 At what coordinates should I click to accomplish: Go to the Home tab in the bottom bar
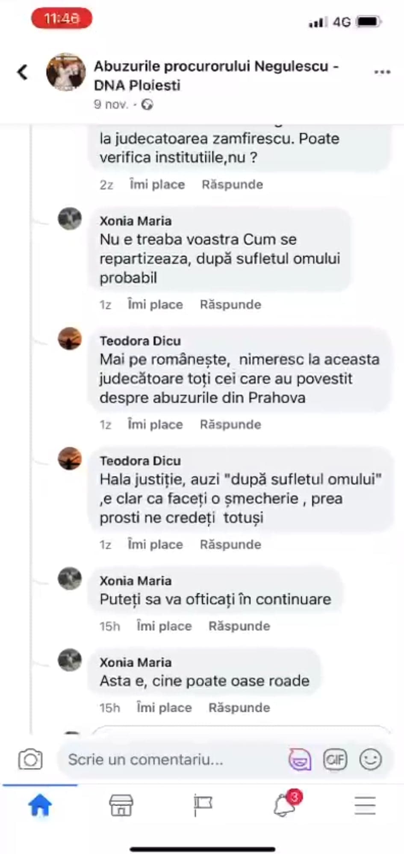[x=40, y=805]
